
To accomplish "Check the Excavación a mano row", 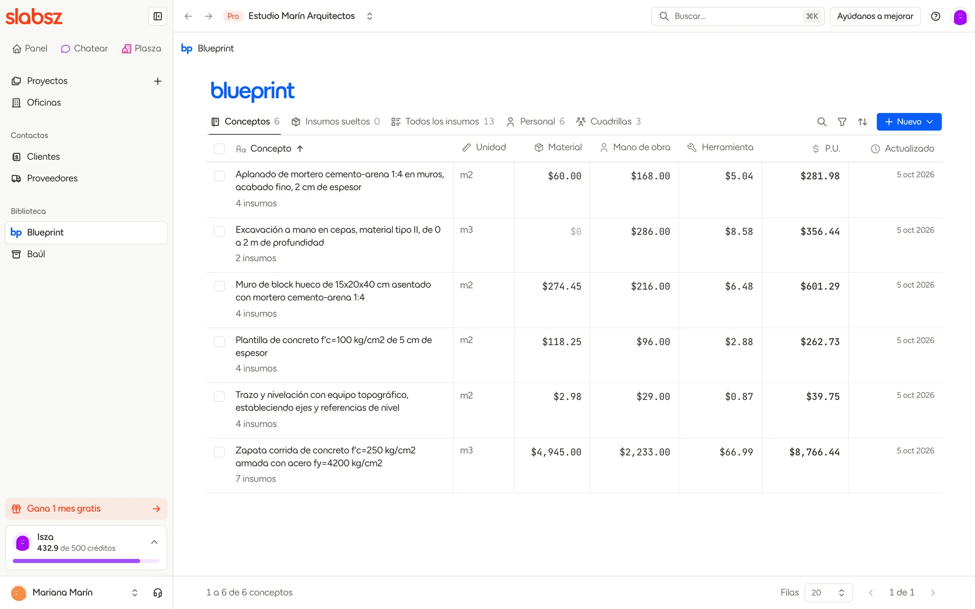I will 219,231.
